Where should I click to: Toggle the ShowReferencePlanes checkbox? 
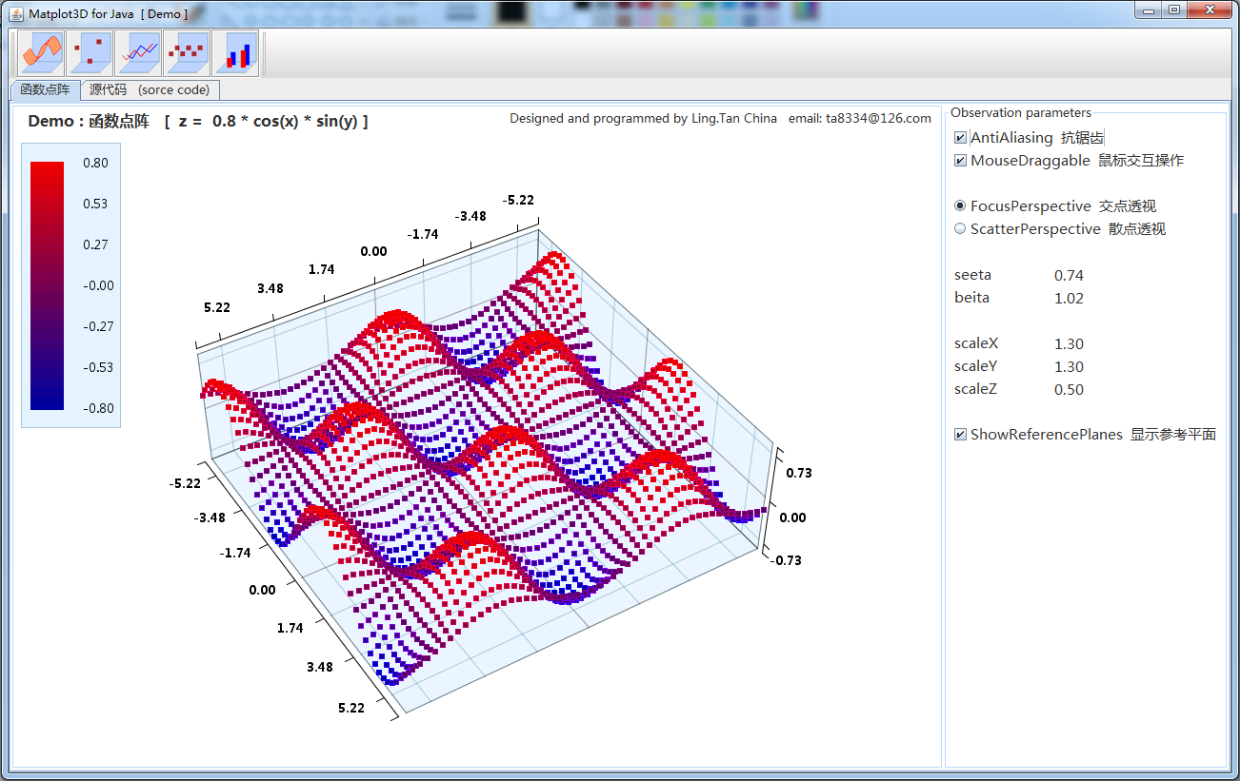point(960,435)
